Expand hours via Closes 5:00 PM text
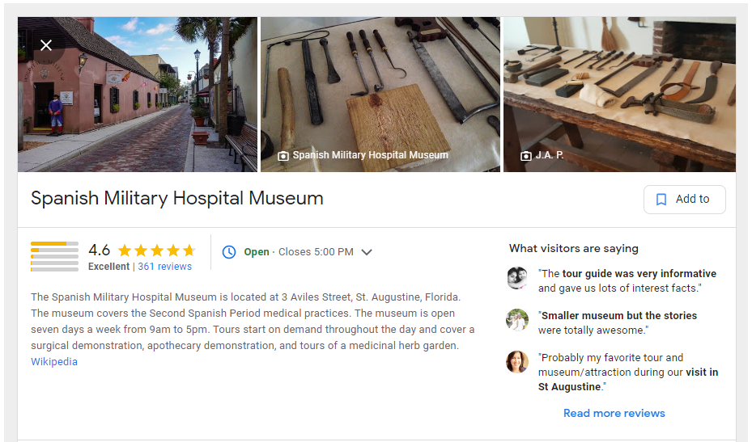The image size is (752, 442). click(316, 252)
